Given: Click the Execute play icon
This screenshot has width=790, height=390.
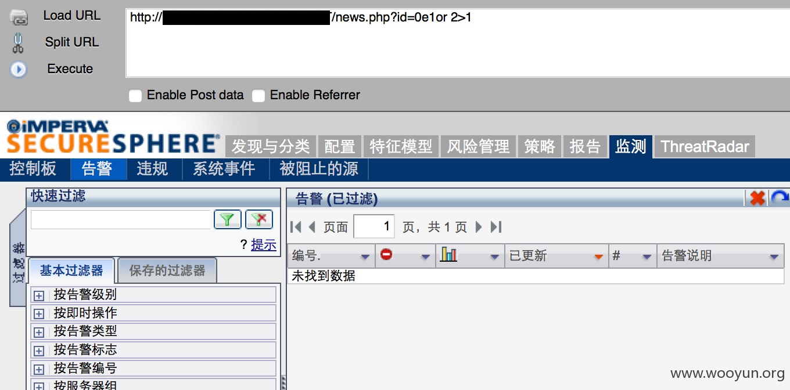Looking at the screenshot, I should click(x=19, y=70).
